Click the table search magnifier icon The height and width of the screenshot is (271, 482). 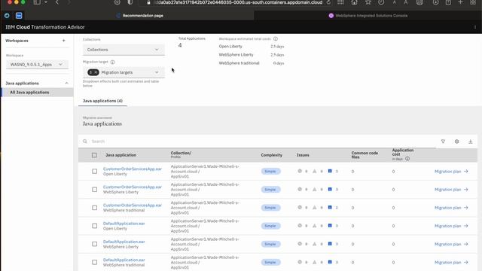(85, 142)
